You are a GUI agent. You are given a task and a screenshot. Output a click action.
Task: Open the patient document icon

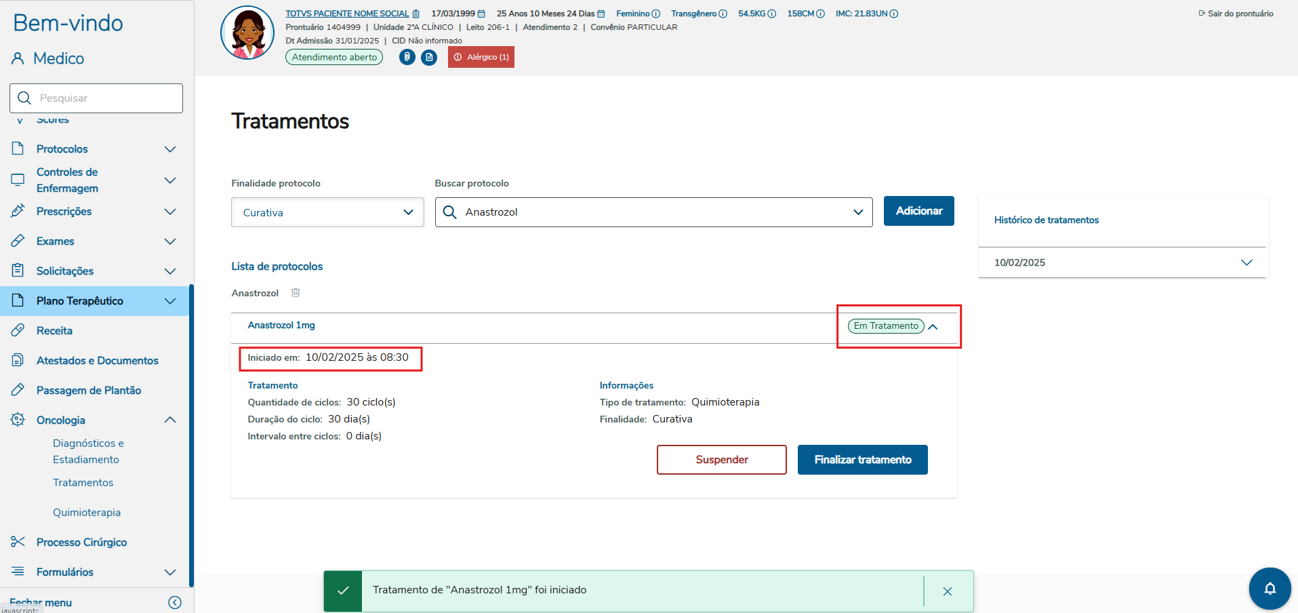(x=429, y=57)
